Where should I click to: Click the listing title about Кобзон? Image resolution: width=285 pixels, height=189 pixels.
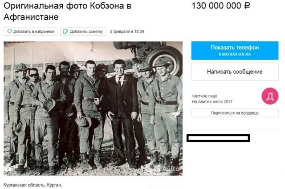pyautogui.click(x=67, y=12)
